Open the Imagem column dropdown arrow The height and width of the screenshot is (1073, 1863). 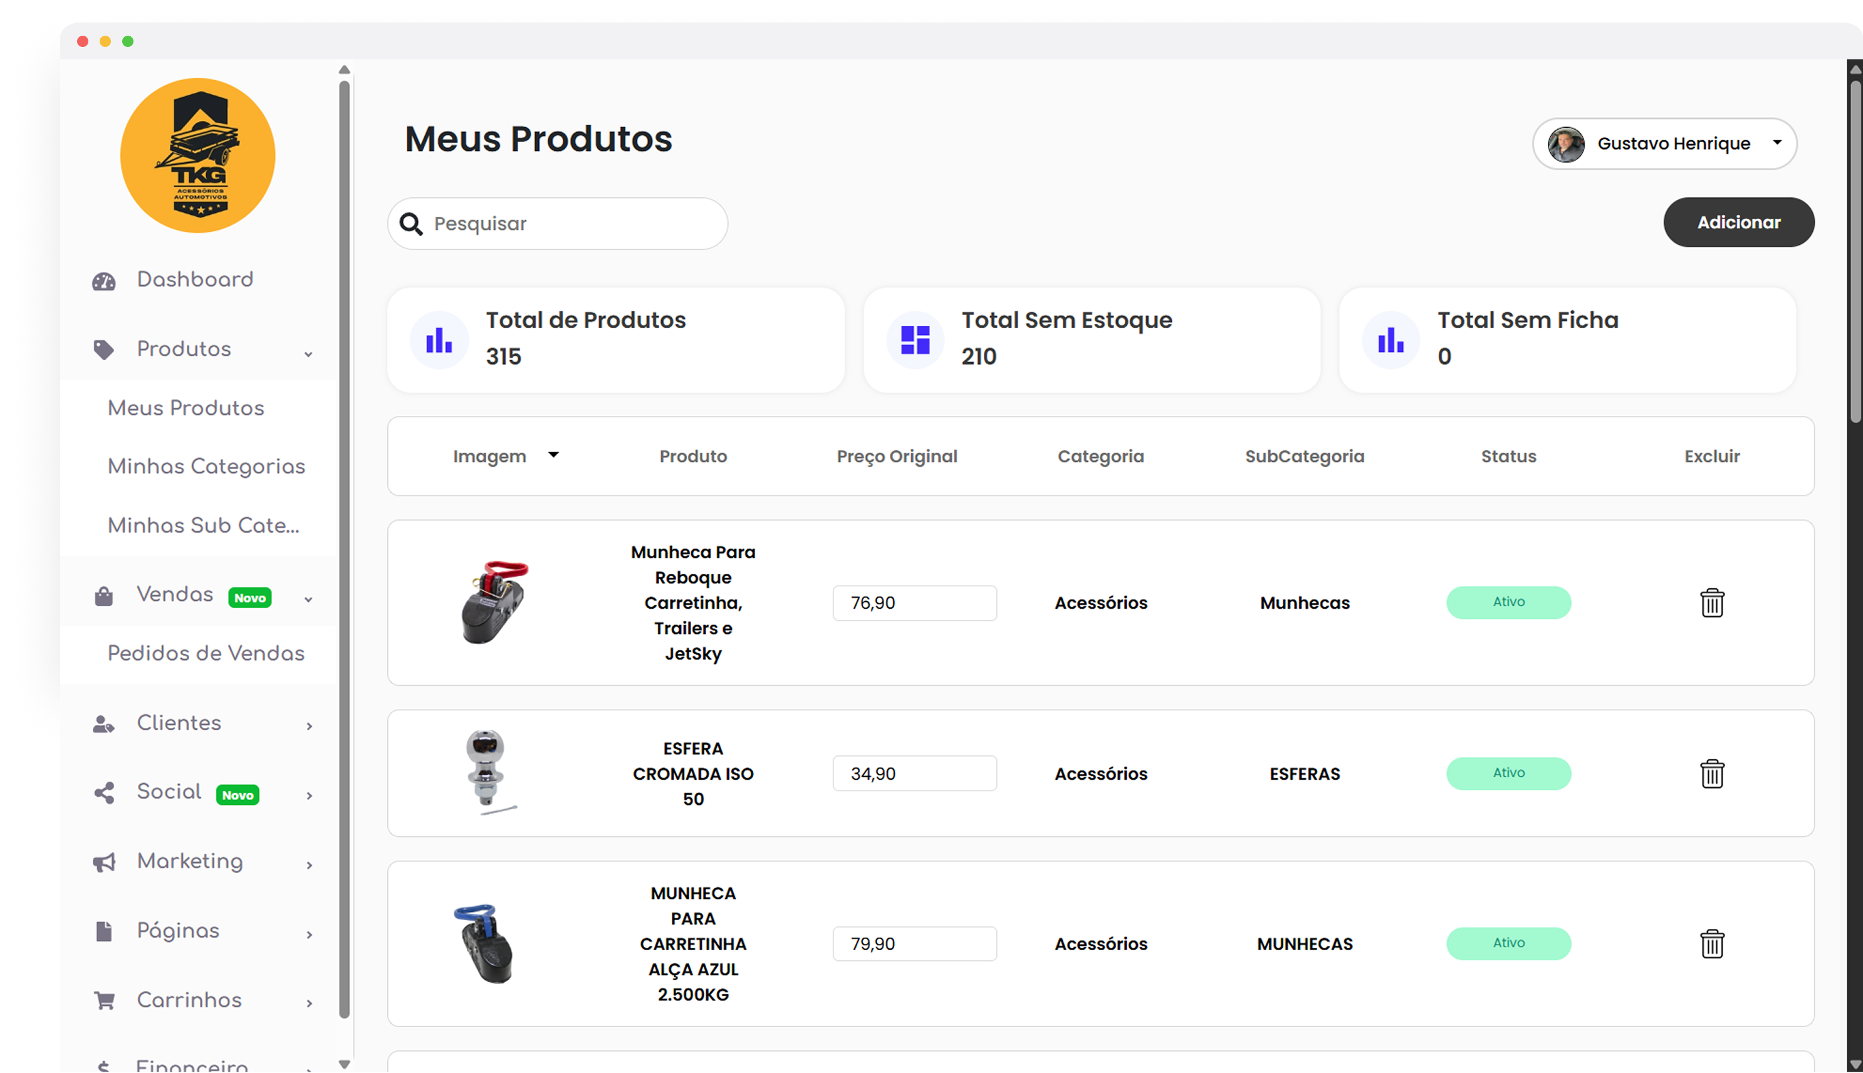tap(553, 455)
